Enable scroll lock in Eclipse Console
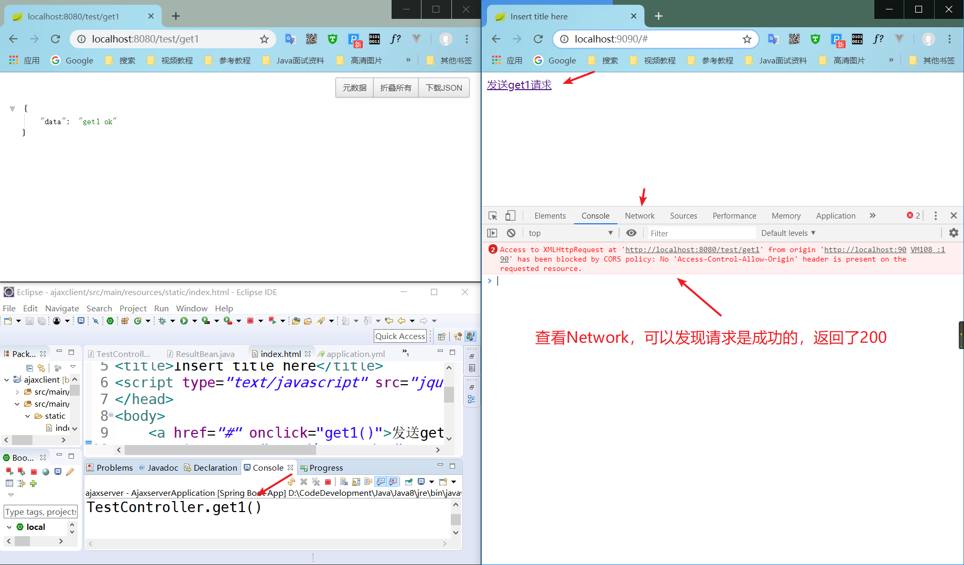Image resolution: width=964 pixels, height=565 pixels. point(355,482)
